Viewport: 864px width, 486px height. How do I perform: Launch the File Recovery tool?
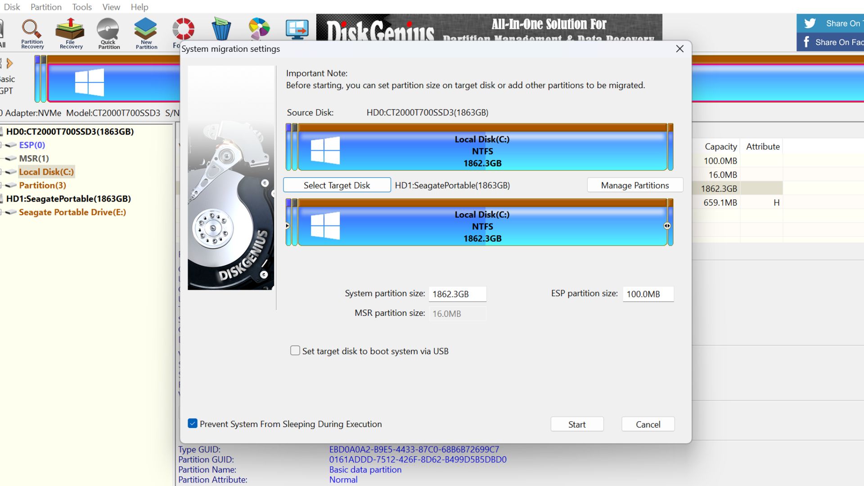pos(71,34)
